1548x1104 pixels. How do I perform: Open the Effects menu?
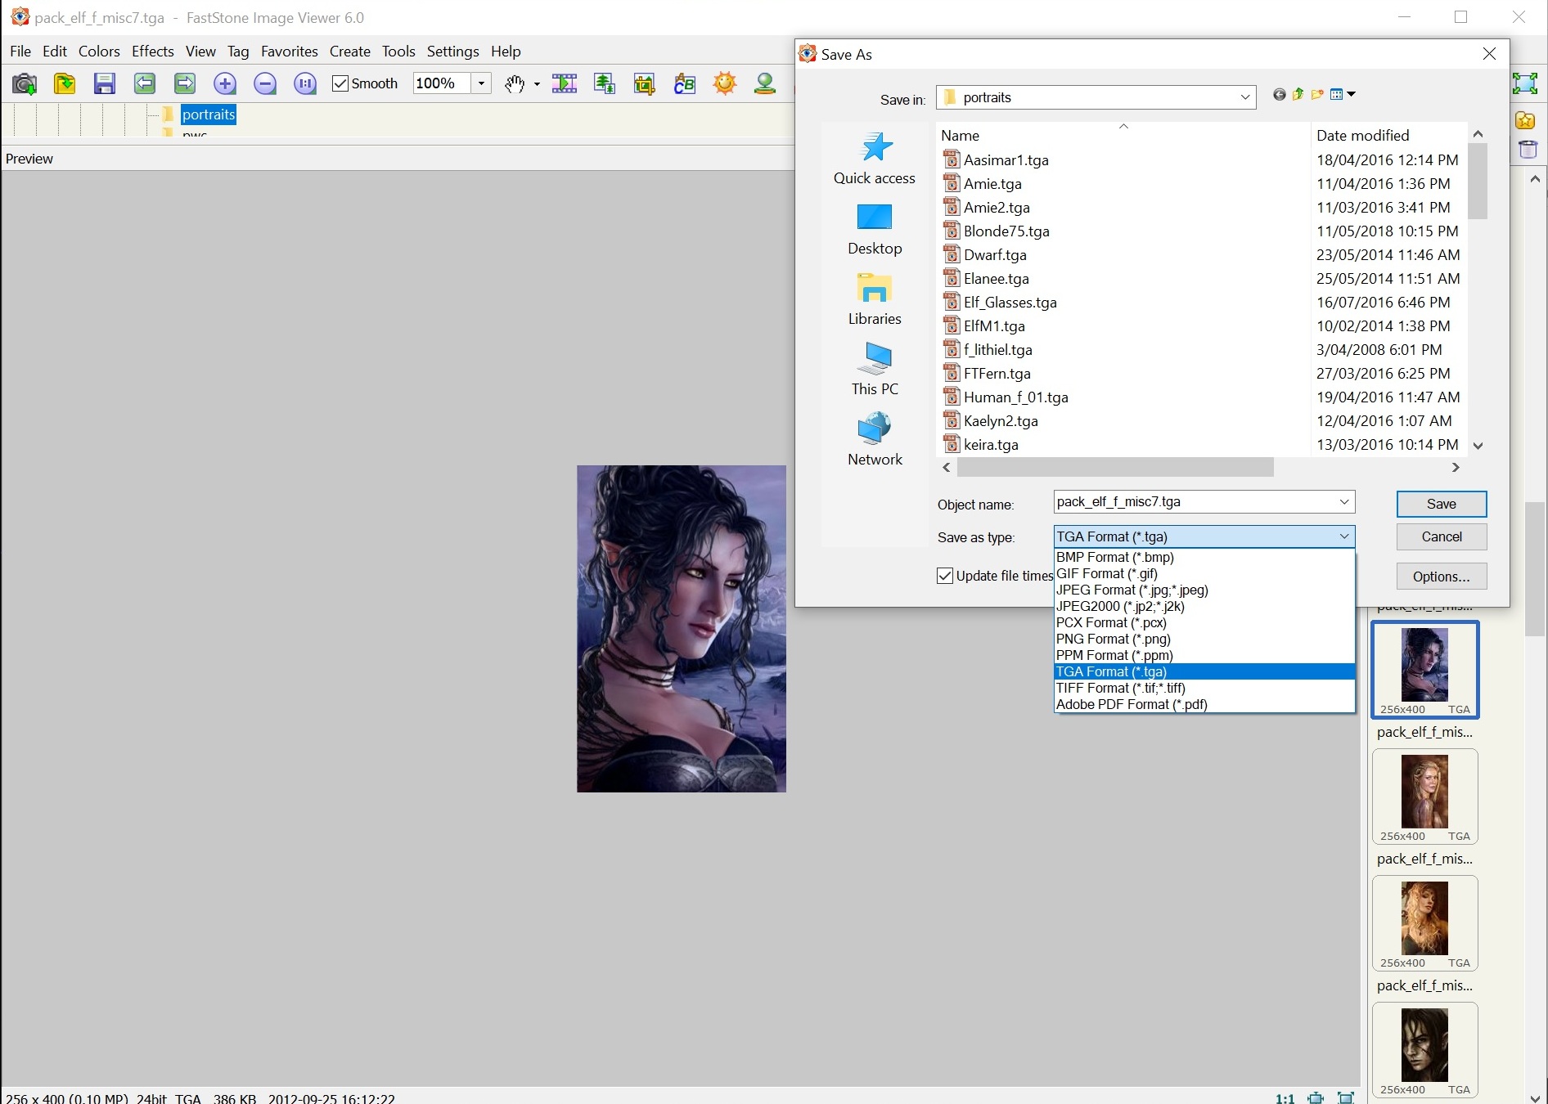(x=153, y=52)
